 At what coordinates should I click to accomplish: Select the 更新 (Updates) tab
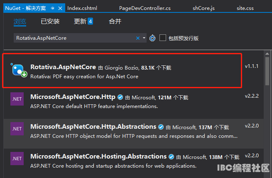click(x=80, y=22)
